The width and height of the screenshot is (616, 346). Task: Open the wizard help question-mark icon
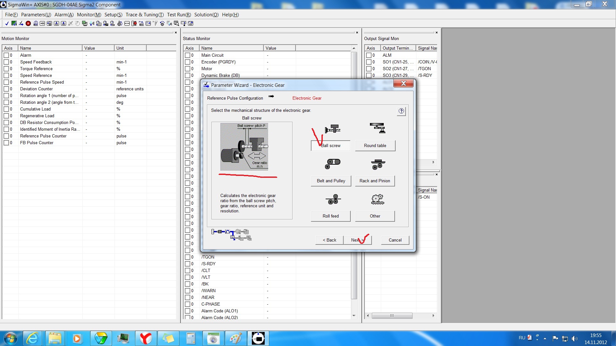coord(401,111)
